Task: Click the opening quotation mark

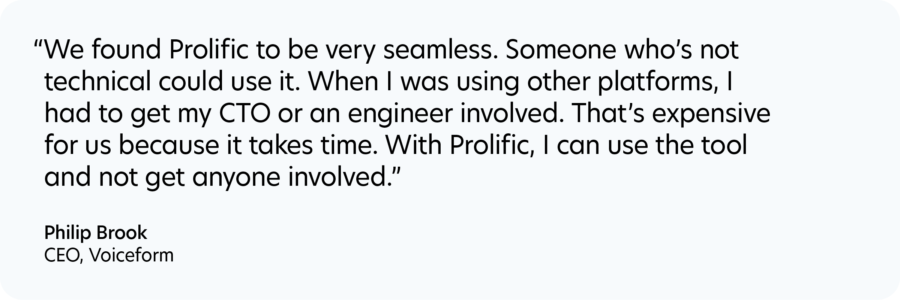Action: click(x=39, y=44)
